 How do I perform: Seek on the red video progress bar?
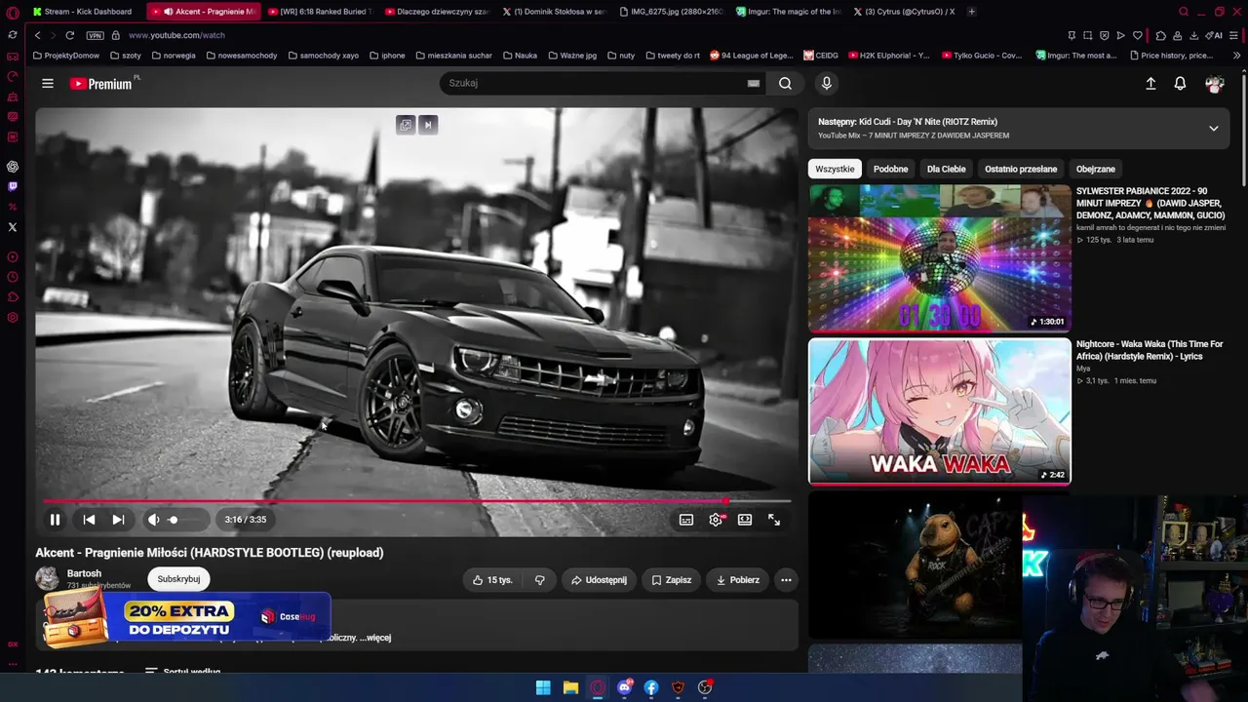point(416,501)
